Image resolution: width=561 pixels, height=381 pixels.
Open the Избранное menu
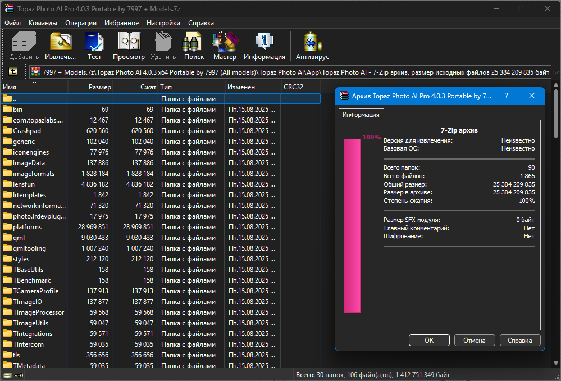click(x=122, y=23)
